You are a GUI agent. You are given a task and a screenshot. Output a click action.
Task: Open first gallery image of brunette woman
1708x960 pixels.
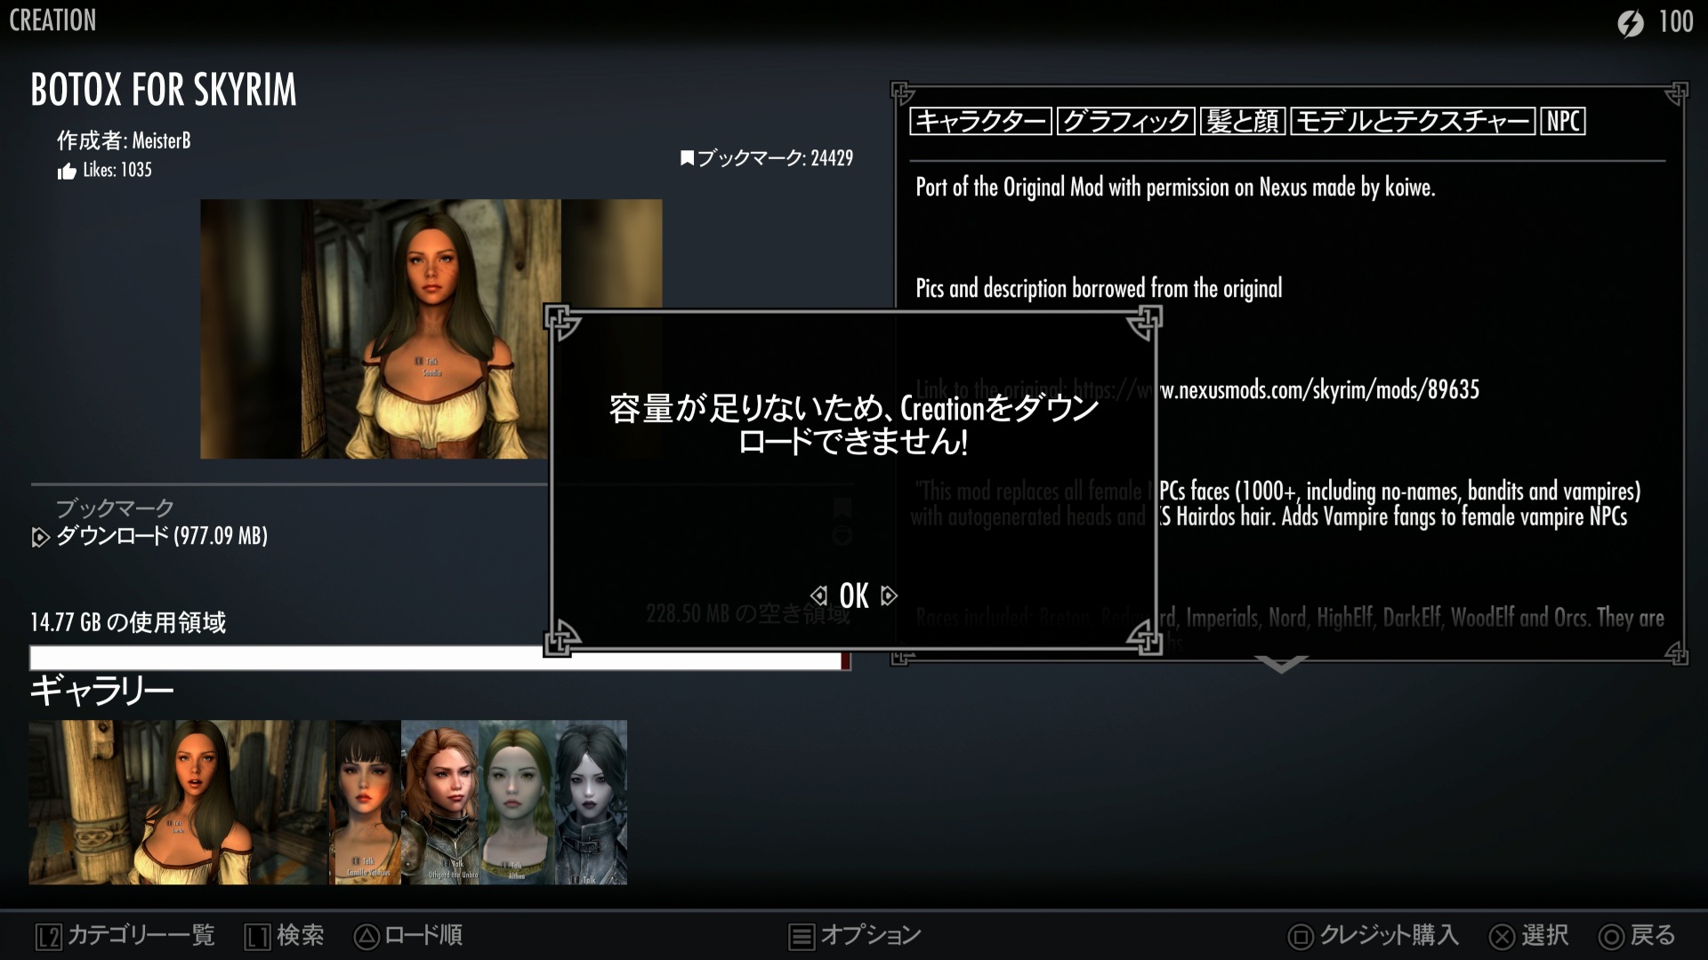point(179,802)
